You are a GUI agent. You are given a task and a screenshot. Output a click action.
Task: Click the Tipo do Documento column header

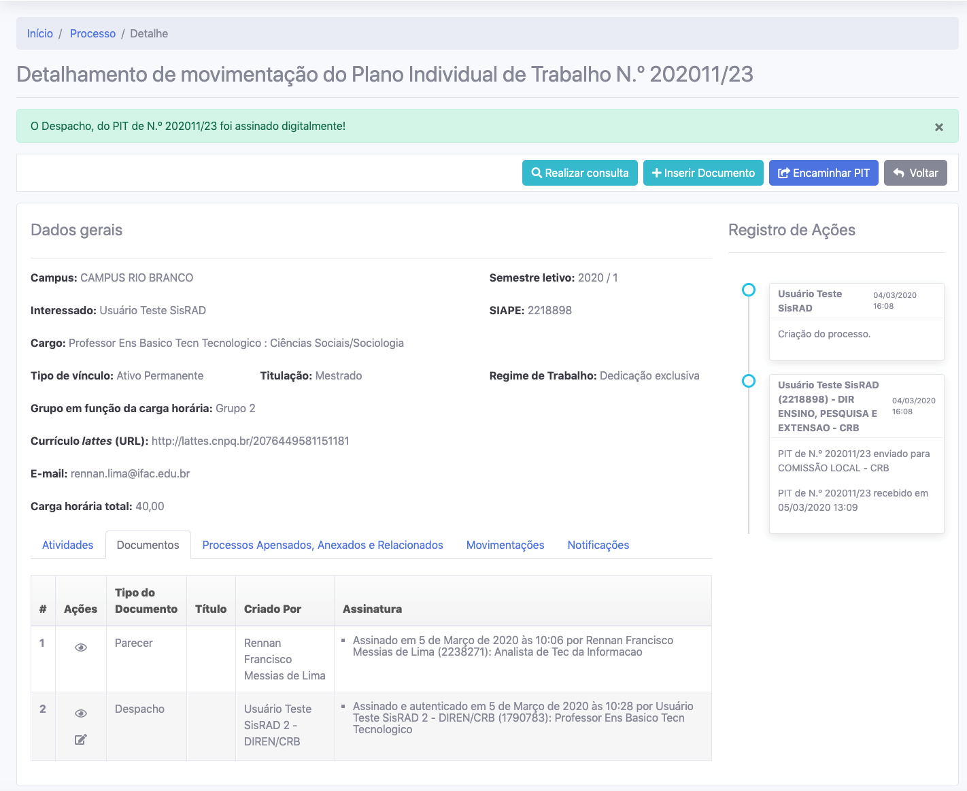tap(146, 601)
